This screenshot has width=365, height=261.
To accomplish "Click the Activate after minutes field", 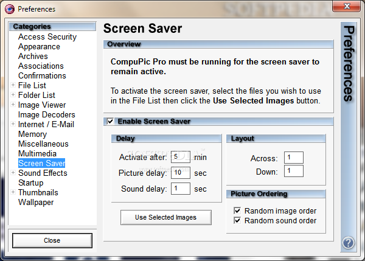I will [181, 157].
